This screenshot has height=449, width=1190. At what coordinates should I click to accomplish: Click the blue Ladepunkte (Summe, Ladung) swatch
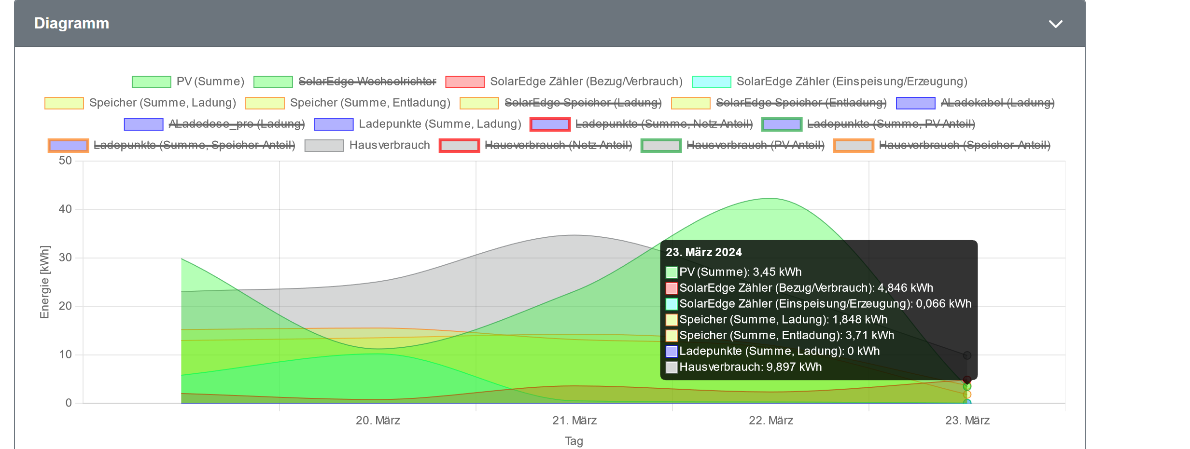click(334, 124)
